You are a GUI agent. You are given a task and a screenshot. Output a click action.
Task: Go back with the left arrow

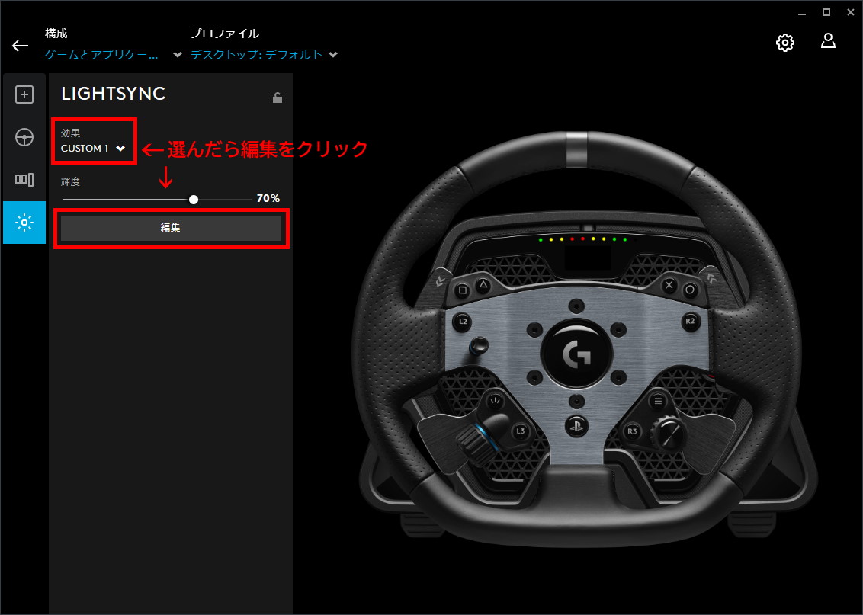click(x=21, y=46)
